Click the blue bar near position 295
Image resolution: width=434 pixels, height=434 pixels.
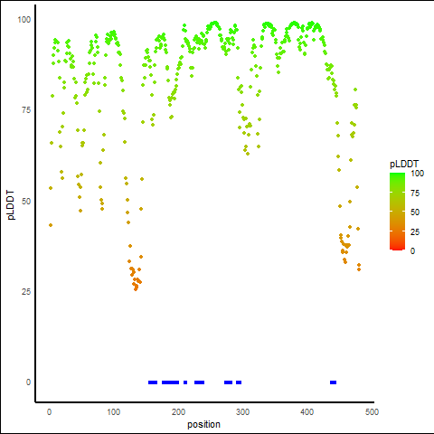point(239,382)
